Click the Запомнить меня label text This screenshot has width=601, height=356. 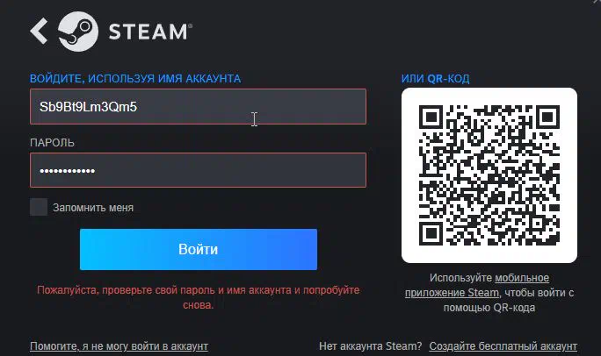pyautogui.click(x=93, y=208)
